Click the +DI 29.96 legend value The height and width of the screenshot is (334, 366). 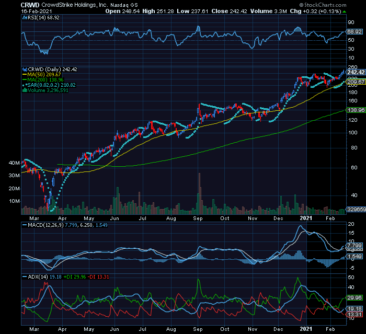[75, 277]
